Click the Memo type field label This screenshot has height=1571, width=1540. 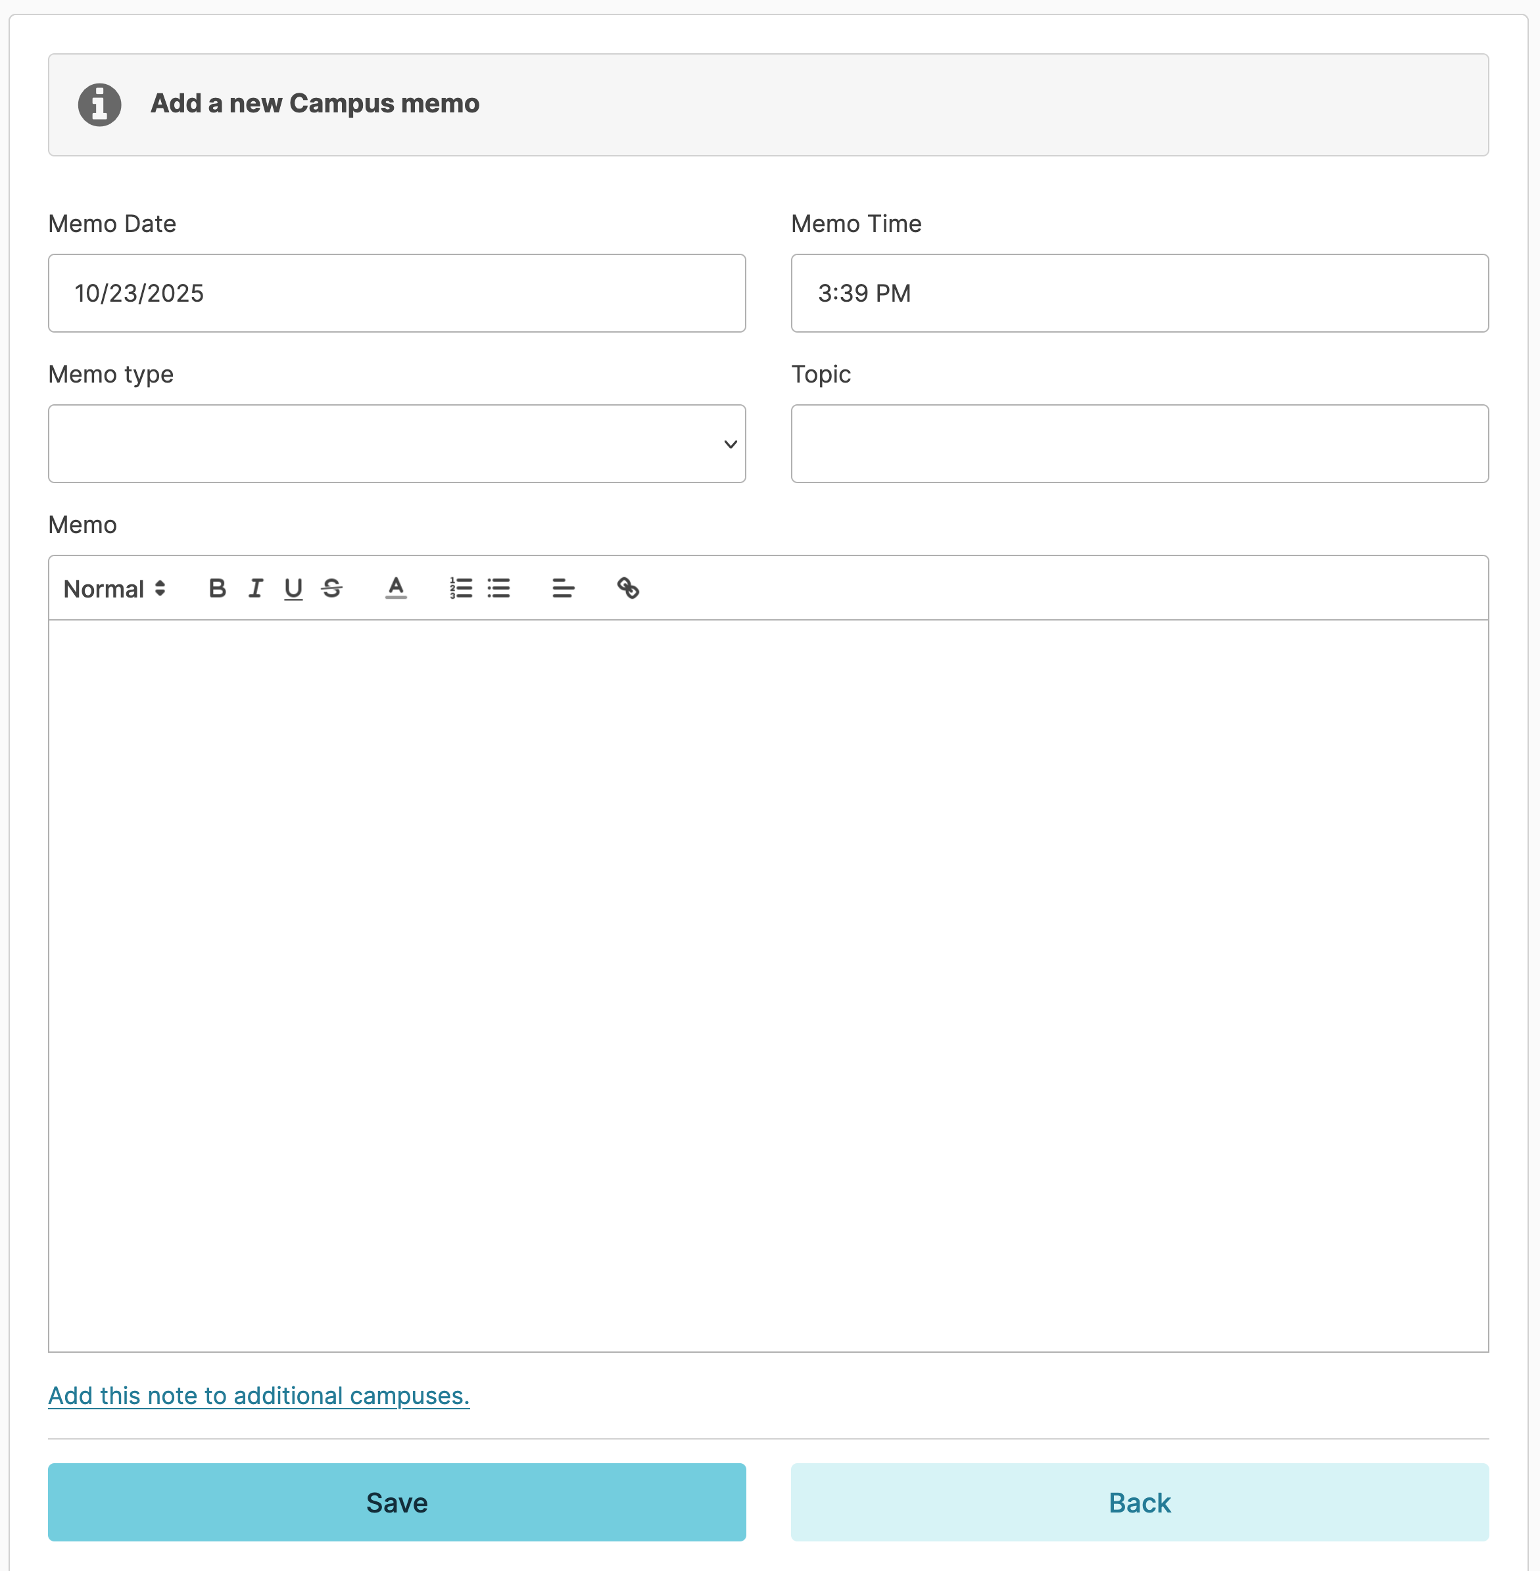click(x=111, y=375)
